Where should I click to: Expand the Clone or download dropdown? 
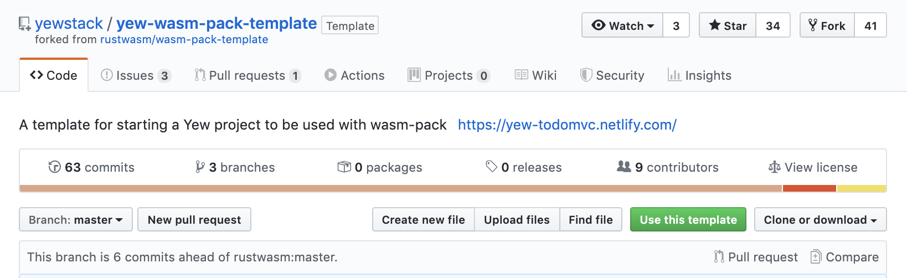(x=820, y=219)
